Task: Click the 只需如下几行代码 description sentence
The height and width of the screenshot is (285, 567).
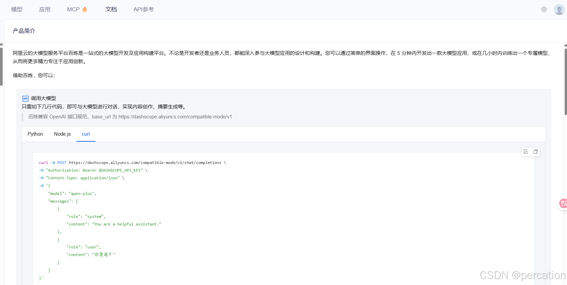Action: [x=104, y=107]
